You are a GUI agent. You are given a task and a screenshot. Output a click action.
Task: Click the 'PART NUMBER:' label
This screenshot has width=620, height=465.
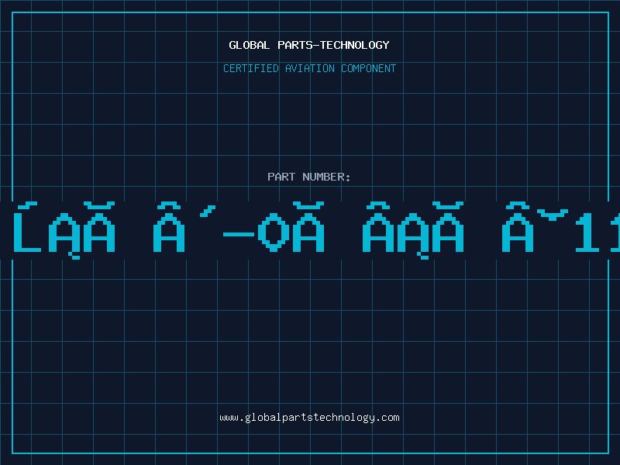309,177
